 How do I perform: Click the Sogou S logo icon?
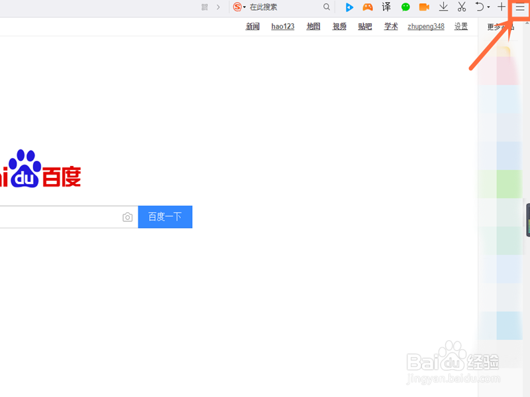238,7
